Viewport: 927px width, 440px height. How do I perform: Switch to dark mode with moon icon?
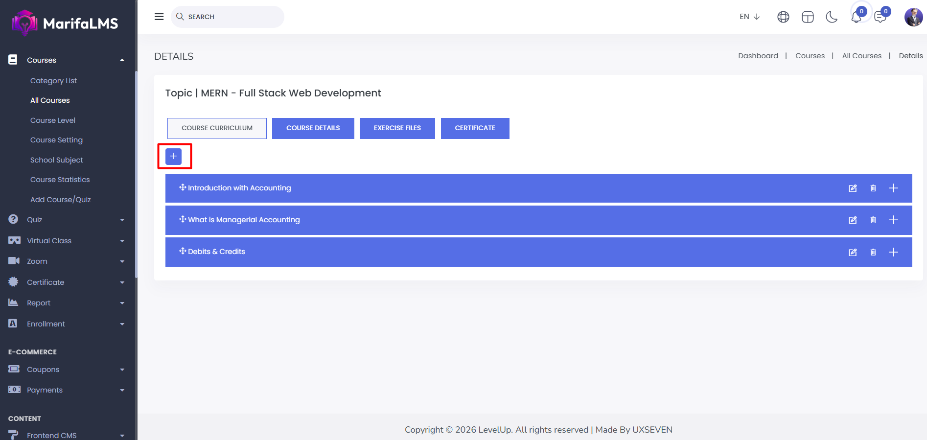pyautogui.click(x=831, y=17)
